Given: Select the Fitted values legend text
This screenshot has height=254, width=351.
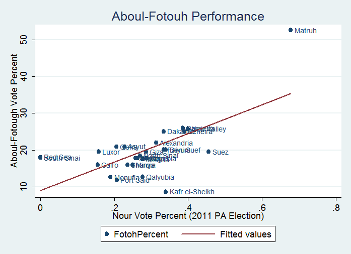Looking at the screenshot, I should (x=245, y=234).
